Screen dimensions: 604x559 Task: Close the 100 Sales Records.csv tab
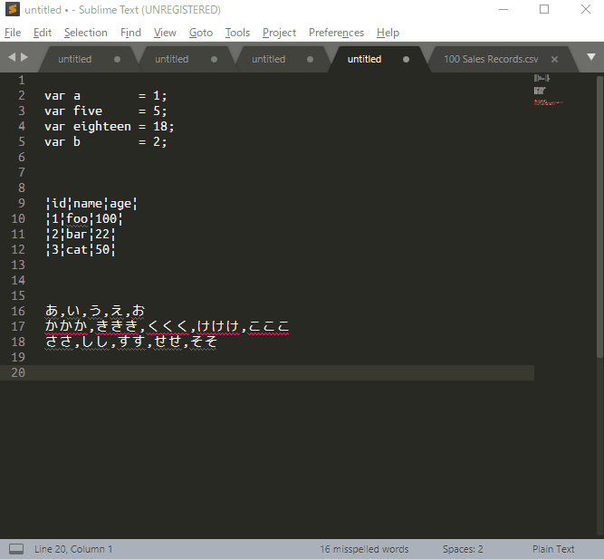click(x=554, y=60)
